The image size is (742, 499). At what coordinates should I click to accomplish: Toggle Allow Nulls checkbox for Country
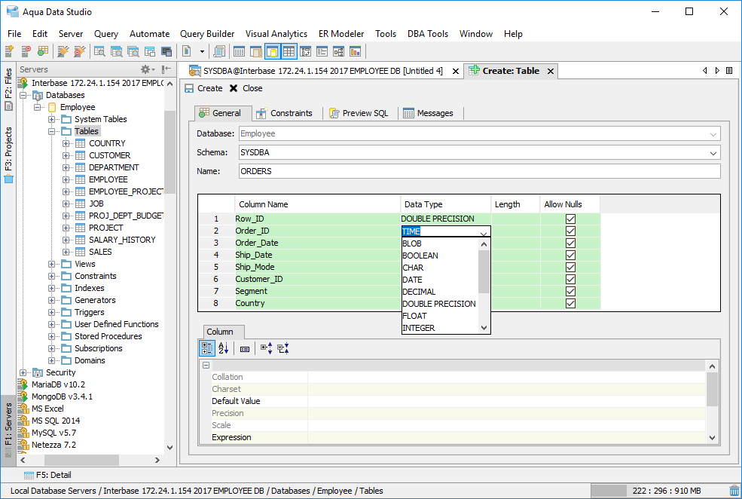pos(570,303)
